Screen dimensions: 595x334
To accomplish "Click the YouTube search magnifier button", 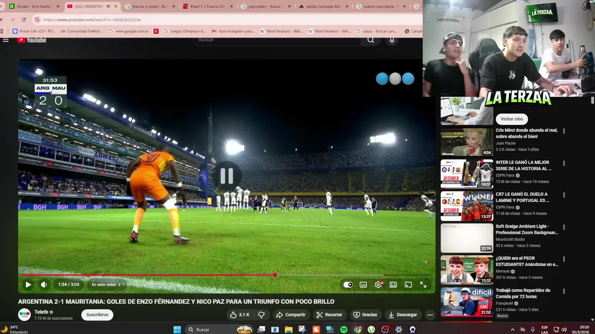I will click(370, 40).
